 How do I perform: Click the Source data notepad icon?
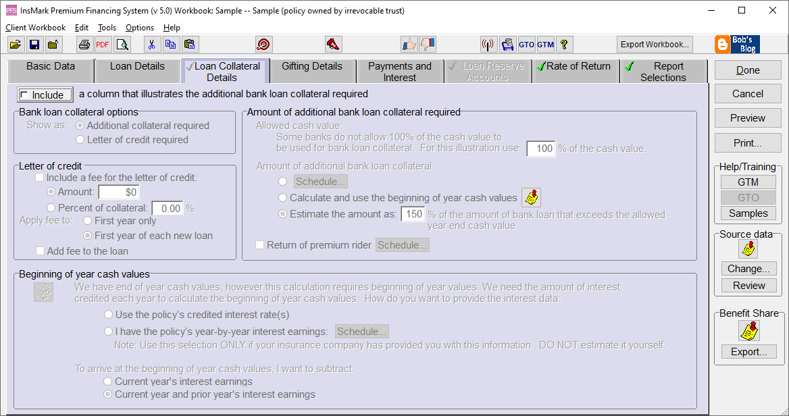coord(748,249)
